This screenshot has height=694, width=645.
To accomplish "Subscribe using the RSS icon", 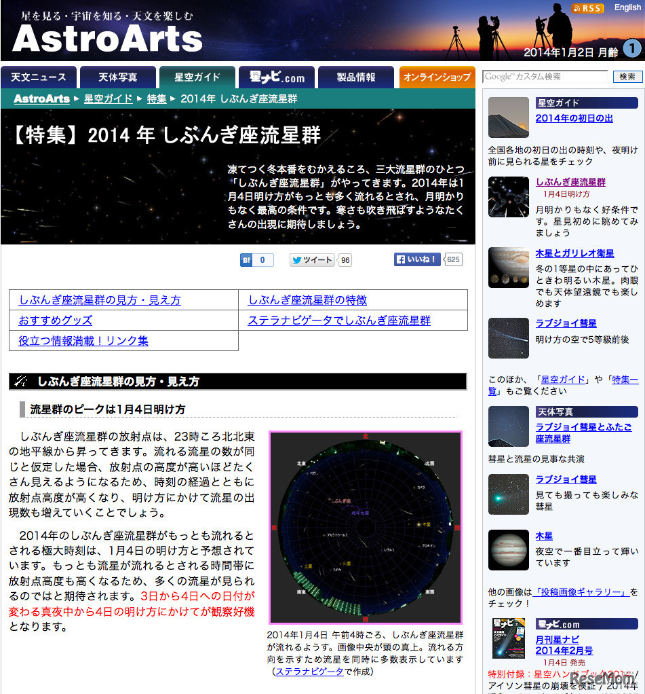I will pyautogui.click(x=587, y=9).
